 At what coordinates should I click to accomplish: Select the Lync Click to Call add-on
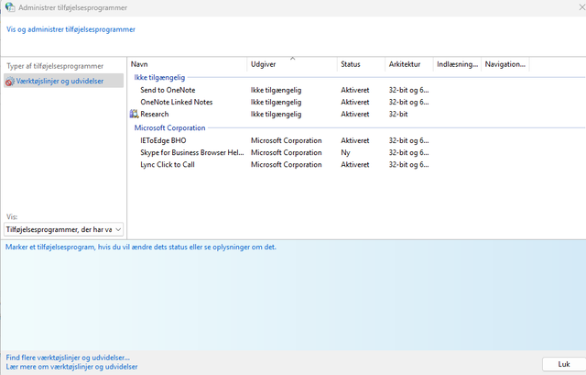(x=168, y=165)
